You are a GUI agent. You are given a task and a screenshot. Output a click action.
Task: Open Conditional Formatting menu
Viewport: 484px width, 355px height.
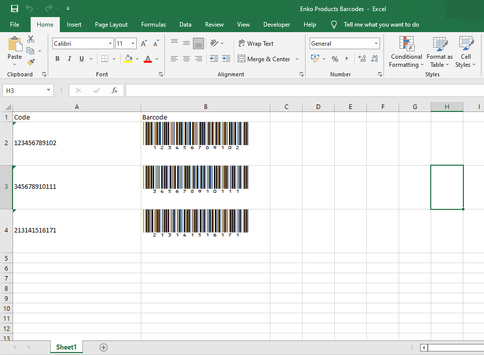406,52
